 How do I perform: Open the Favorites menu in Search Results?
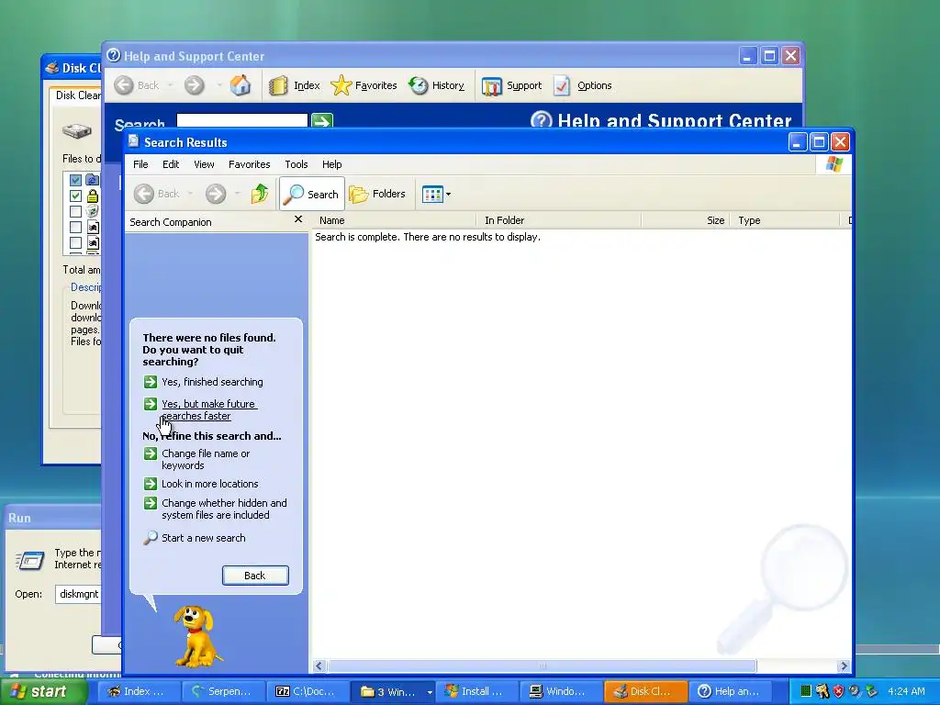(x=250, y=164)
